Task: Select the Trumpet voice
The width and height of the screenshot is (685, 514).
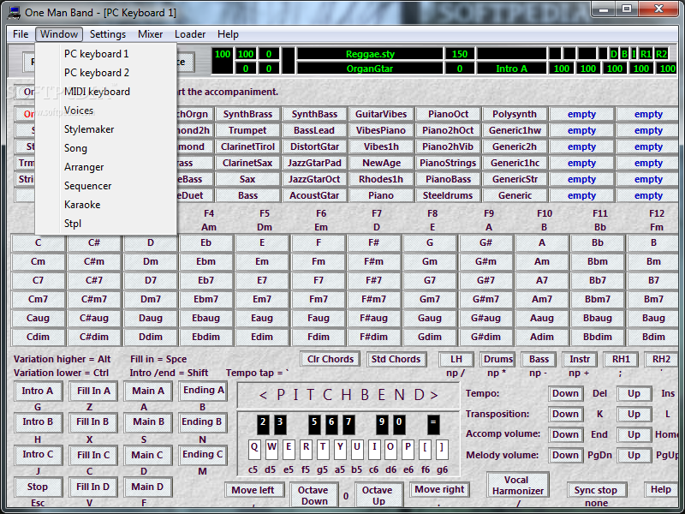Action: point(247,130)
